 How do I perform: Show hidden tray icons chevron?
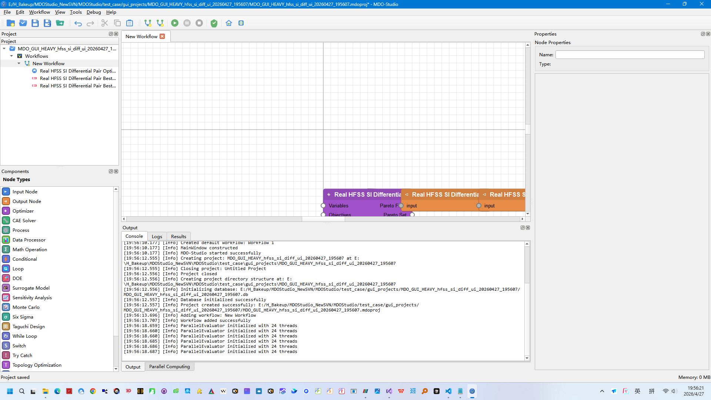(x=602, y=391)
